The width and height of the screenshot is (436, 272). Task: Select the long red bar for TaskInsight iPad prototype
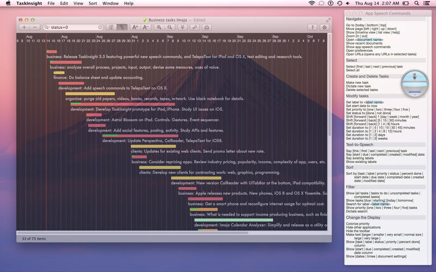(x=123, y=104)
